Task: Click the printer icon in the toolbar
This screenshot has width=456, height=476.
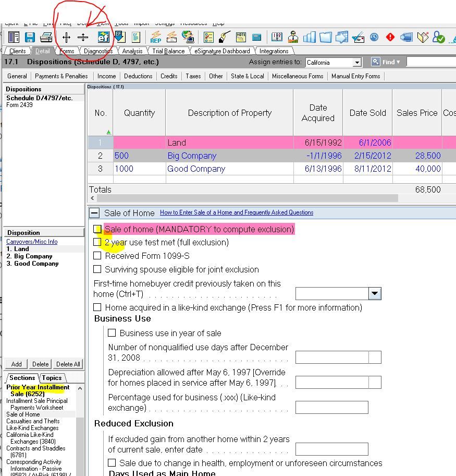Action: point(46,37)
